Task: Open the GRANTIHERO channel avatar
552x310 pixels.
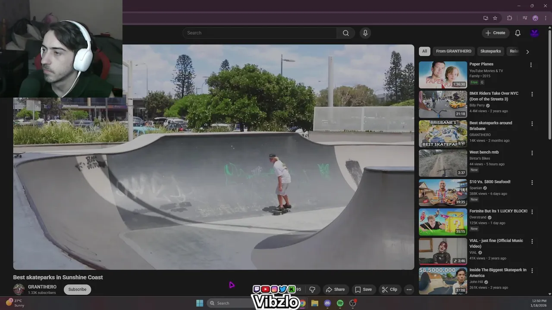Action: coord(19,289)
